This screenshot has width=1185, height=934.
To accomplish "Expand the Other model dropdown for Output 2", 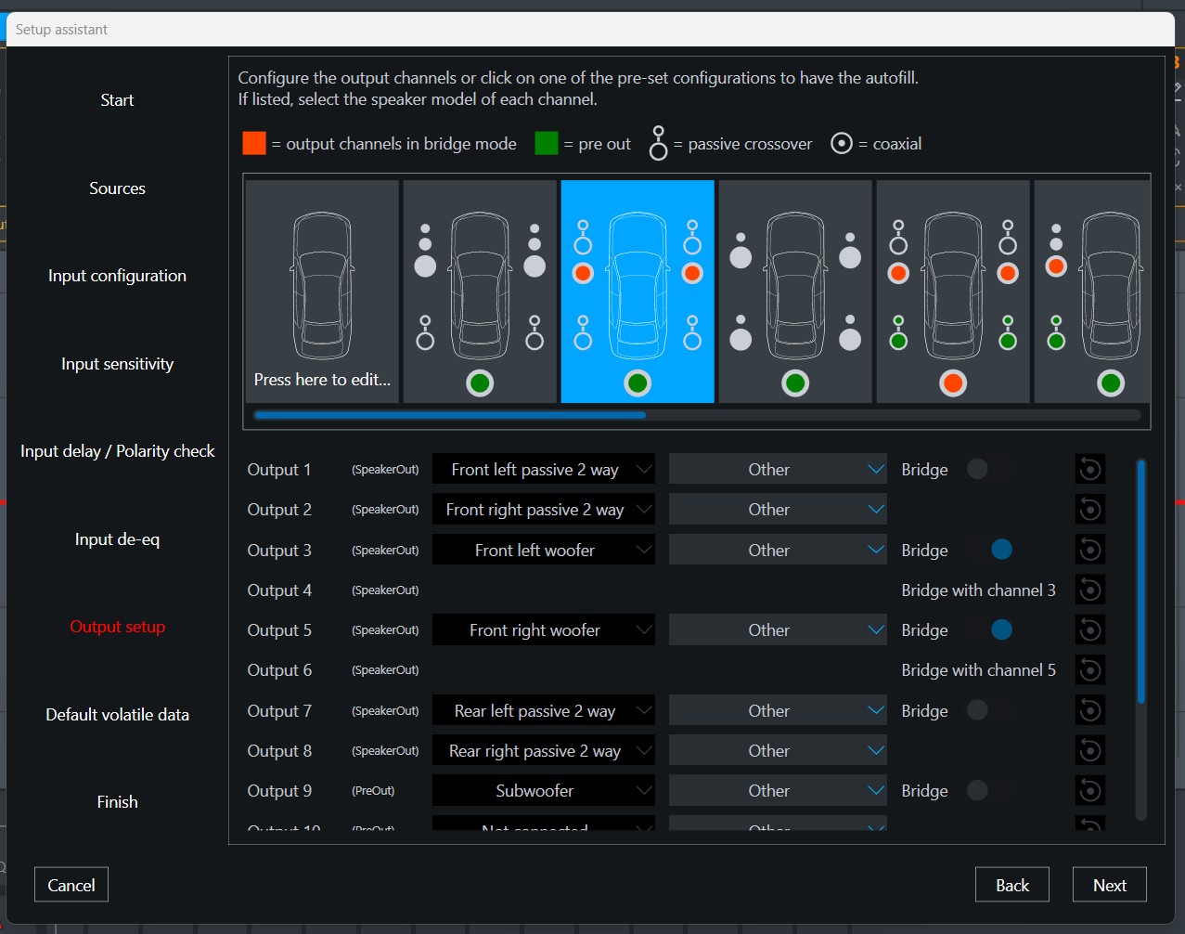I will (x=778, y=510).
